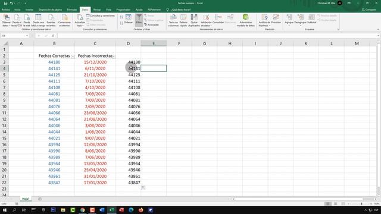Switch to the Inicio tab
381x214 pixels.
[17, 10]
